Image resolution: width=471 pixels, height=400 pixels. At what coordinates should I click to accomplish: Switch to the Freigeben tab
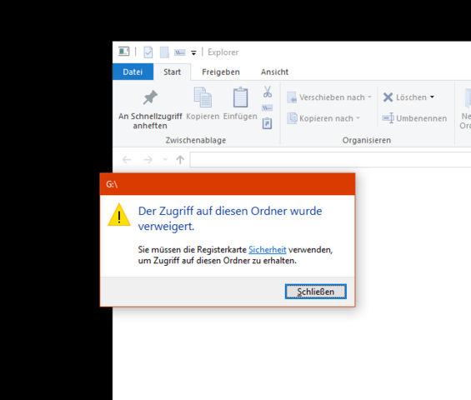tap(221, 72)
